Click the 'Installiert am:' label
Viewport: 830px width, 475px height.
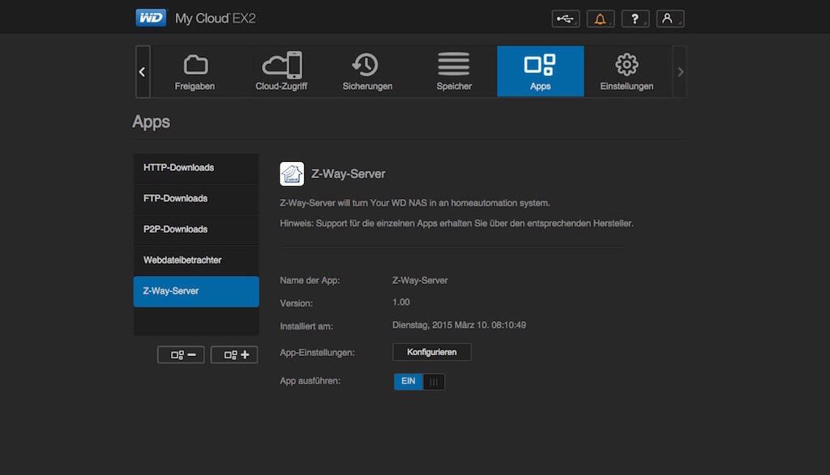[x=306, y=327]
